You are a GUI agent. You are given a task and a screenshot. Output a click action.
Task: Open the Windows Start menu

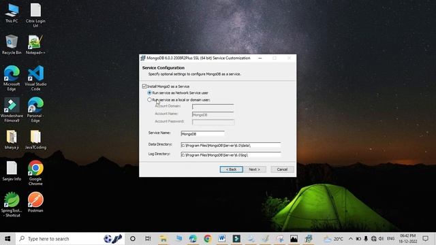click(x=7, y=239)
